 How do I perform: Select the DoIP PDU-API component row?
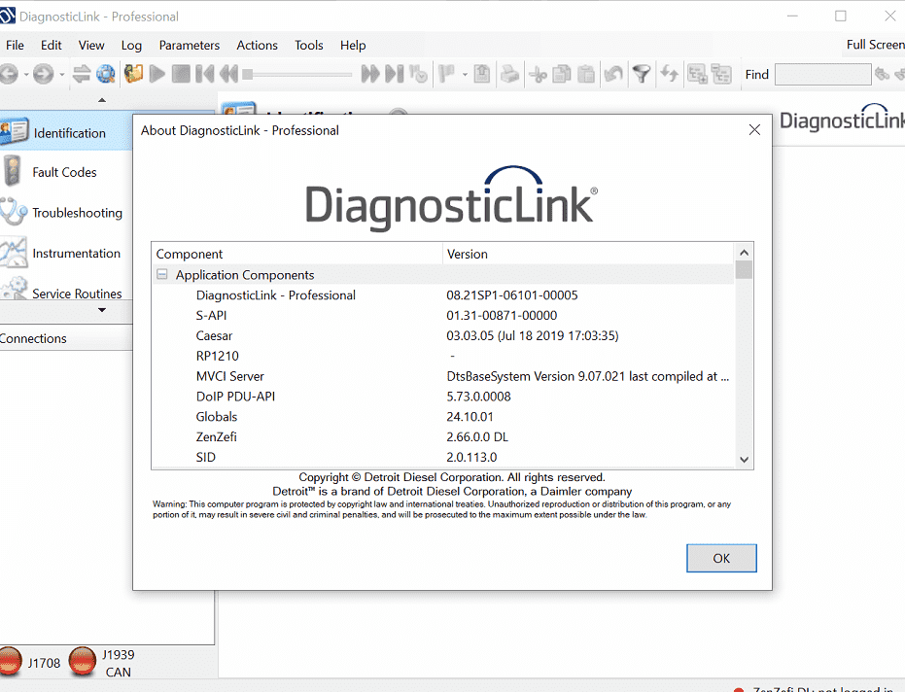click(443, 397)
